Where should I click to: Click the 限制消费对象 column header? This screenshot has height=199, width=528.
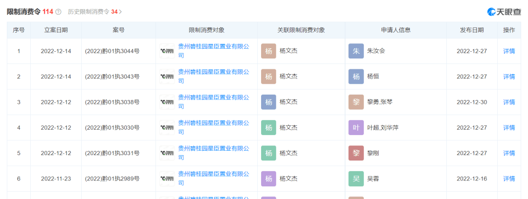(207, 30)
